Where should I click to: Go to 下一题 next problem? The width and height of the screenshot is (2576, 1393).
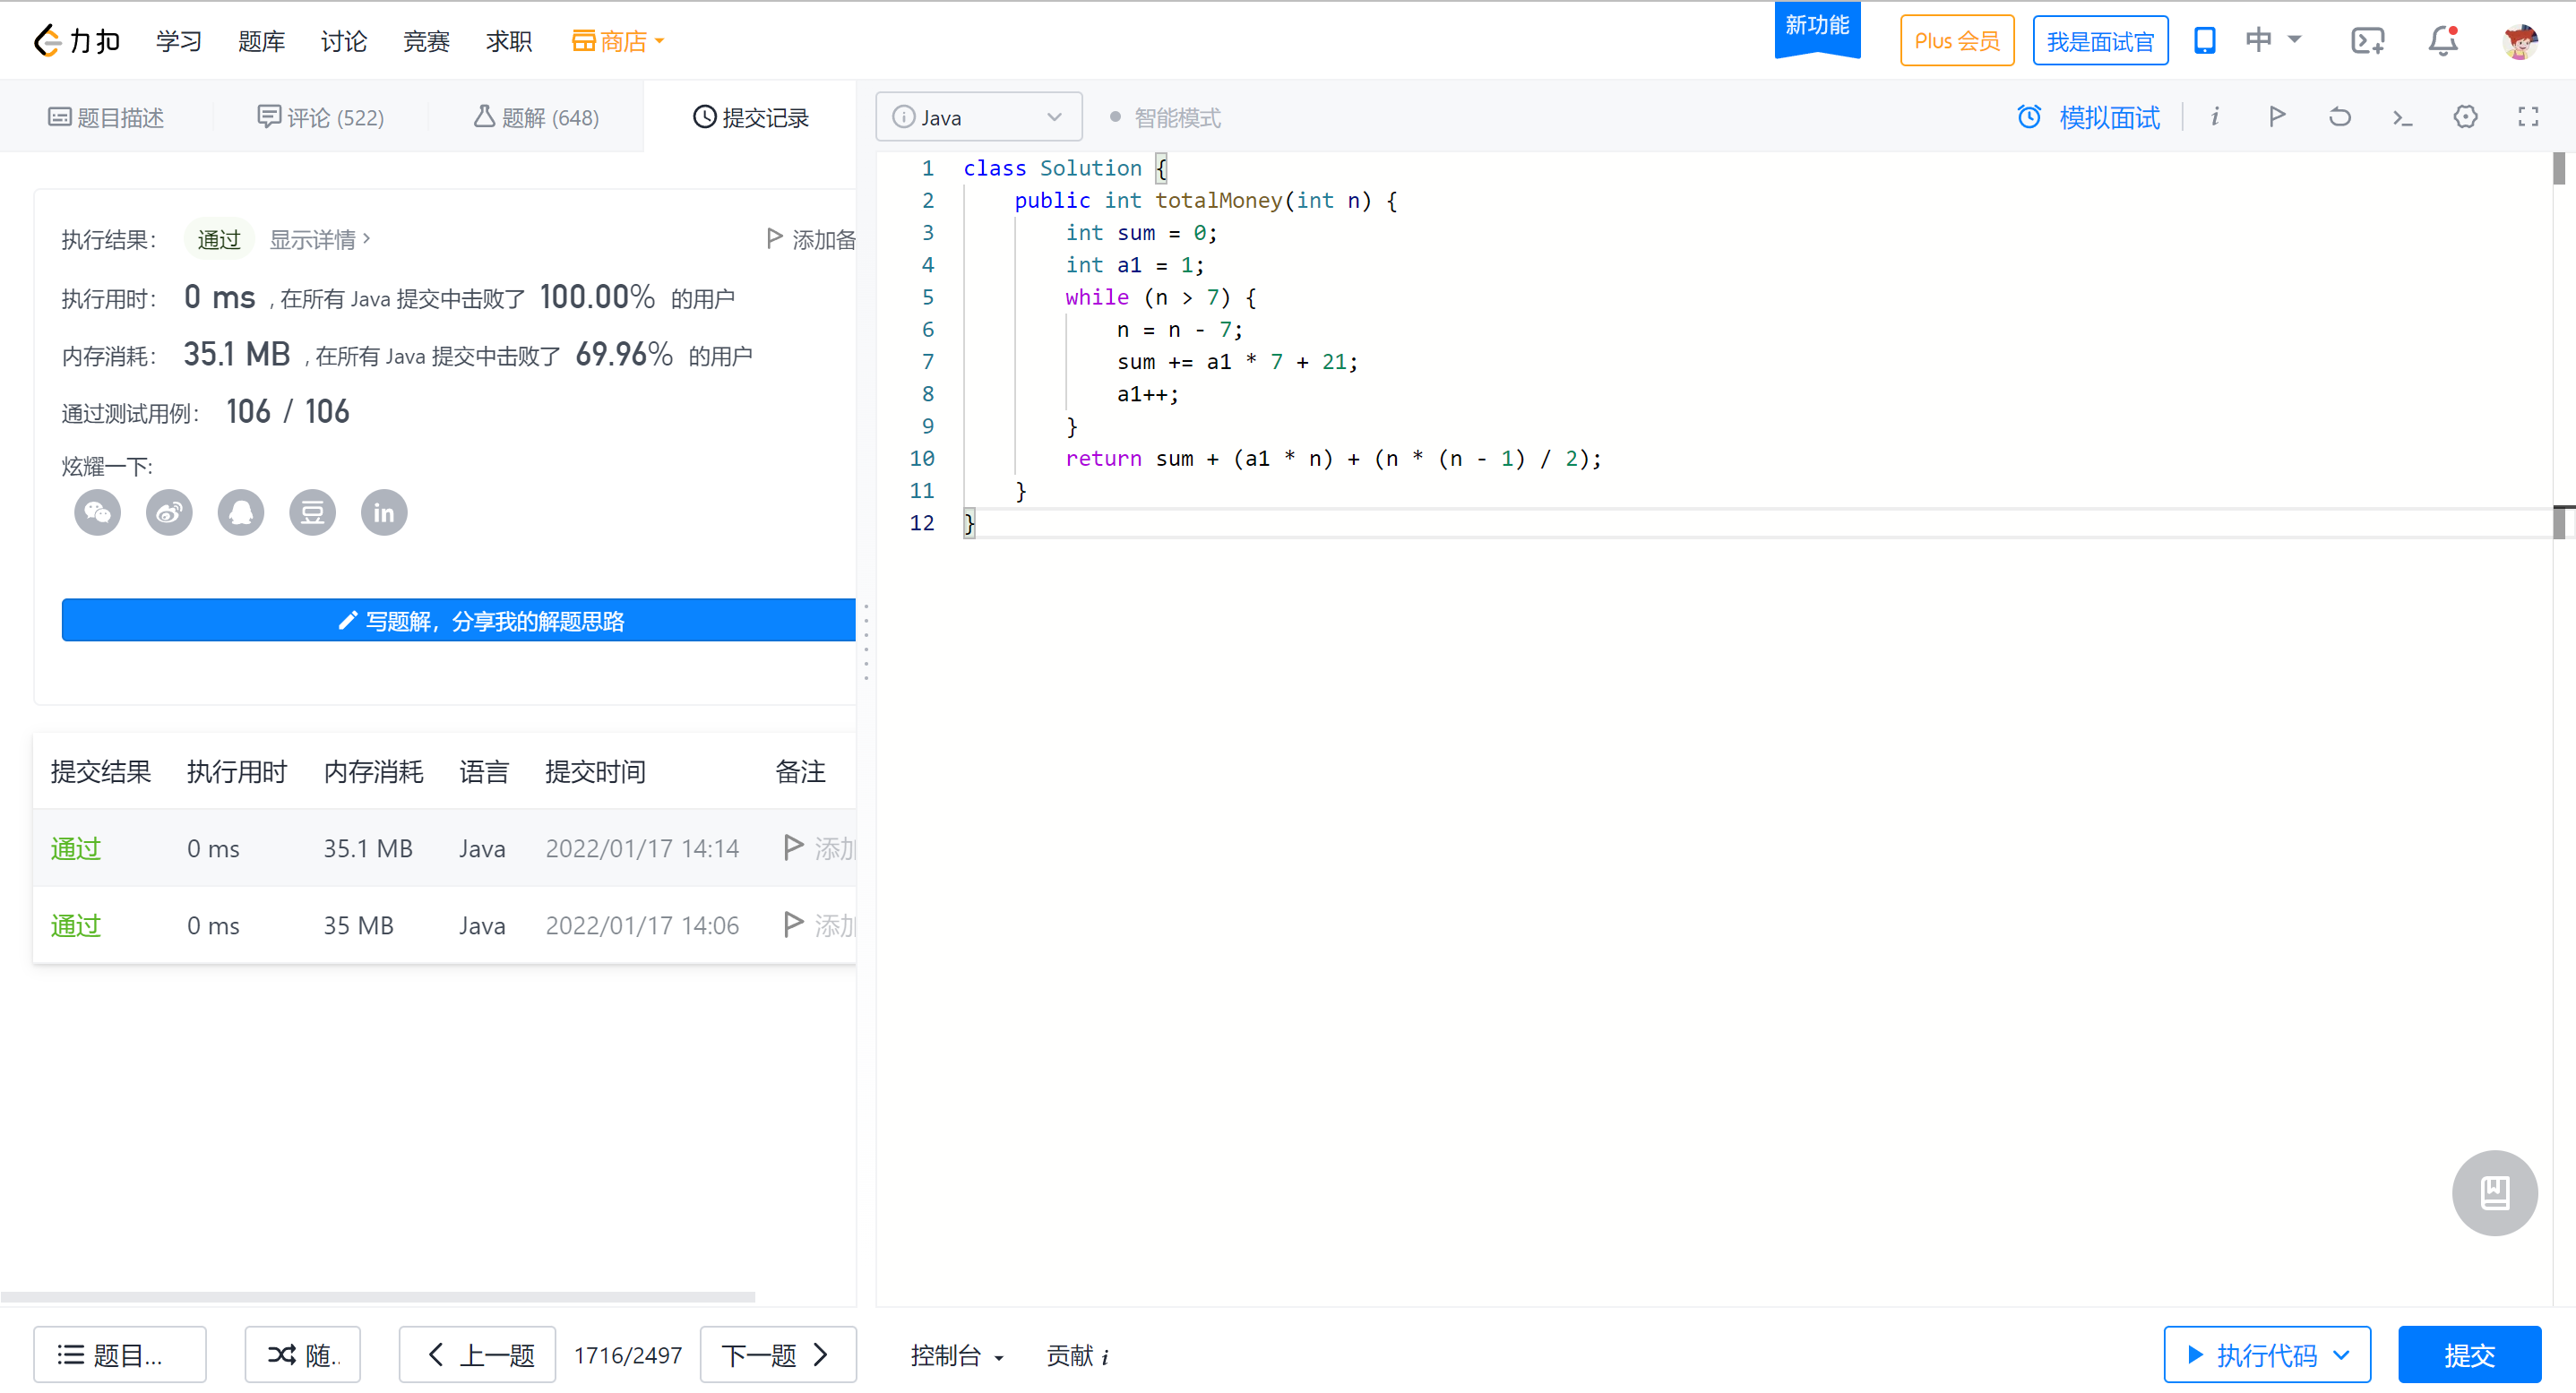click(777, 1355)
